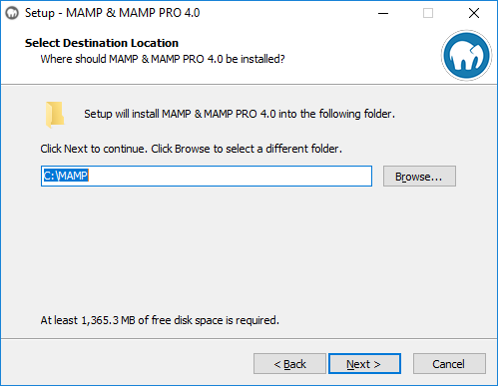Go to previous step with < Back
The width and height of the screenshot is (499, 388).
click(x=289, y=364)
